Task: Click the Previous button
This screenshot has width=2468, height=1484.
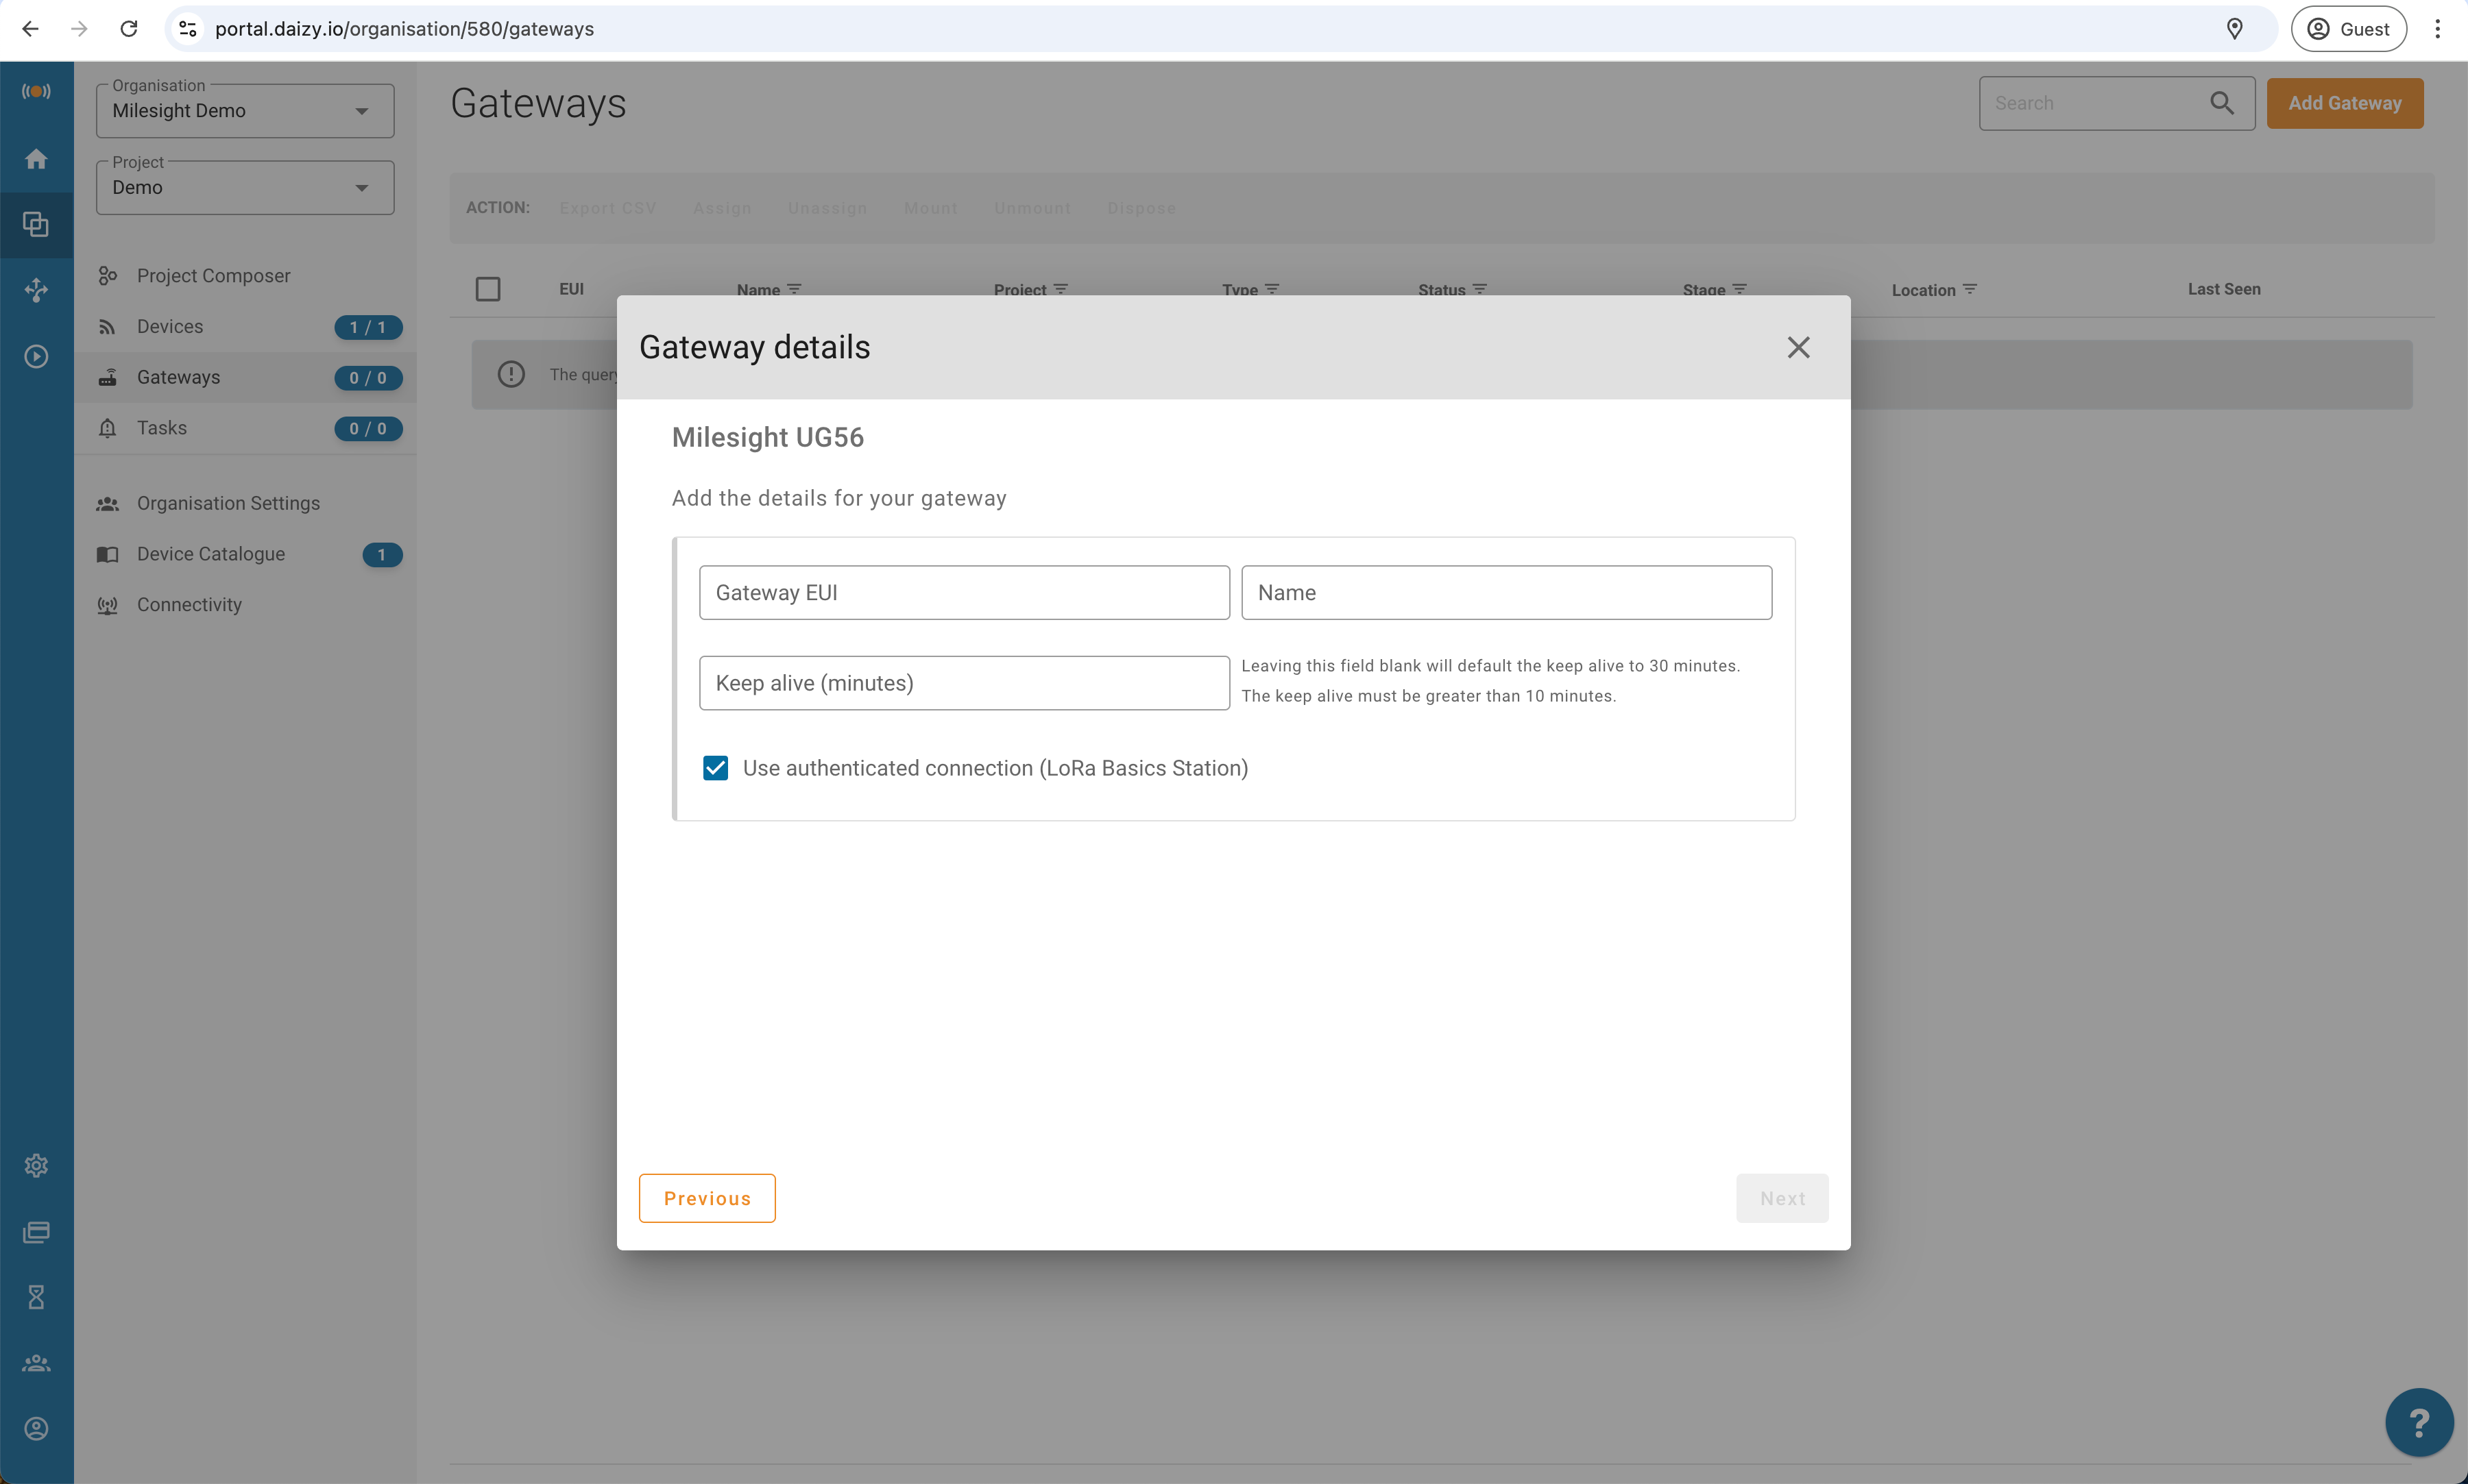Action: [706, 1198]
